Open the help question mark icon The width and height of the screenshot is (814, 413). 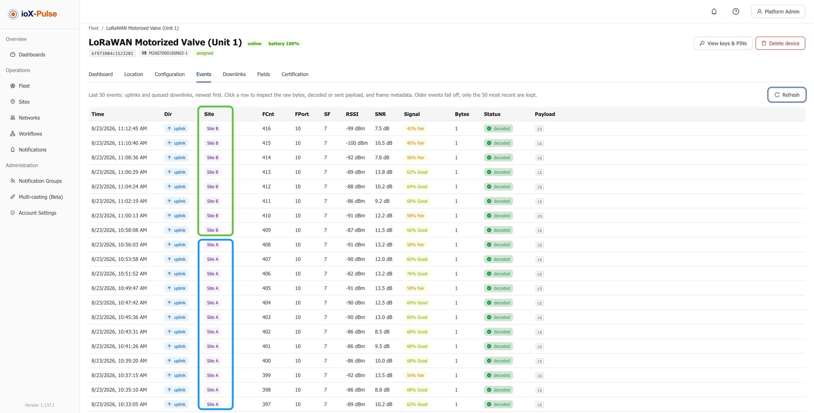tap(735, 11)
